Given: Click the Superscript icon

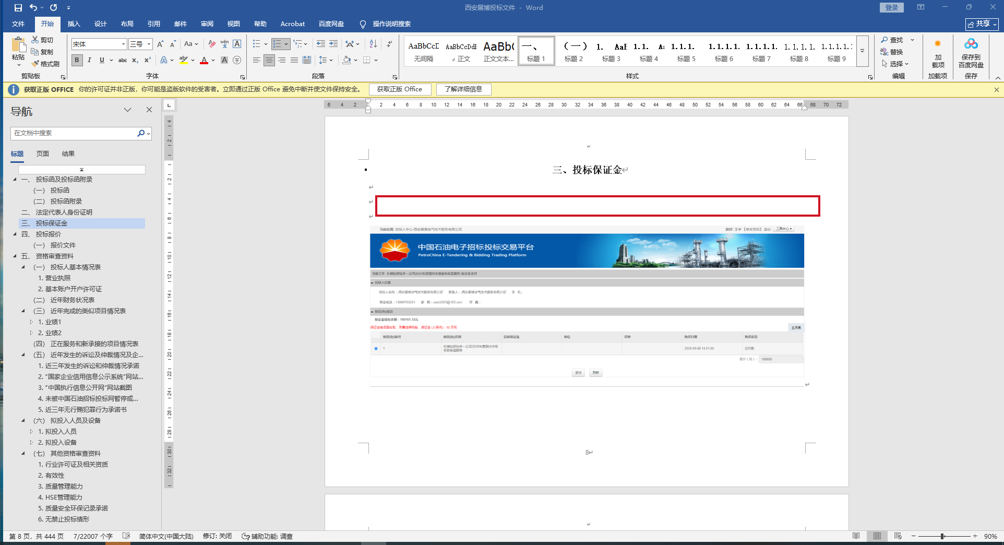Looking at the screenshot, I should (148, 61).
